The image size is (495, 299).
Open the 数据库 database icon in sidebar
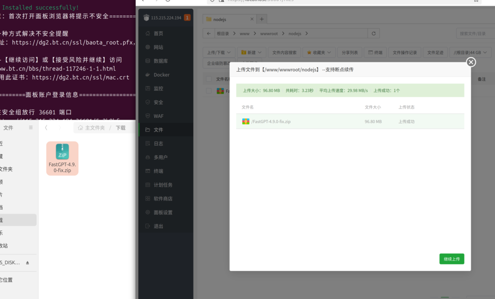(147, 60)
